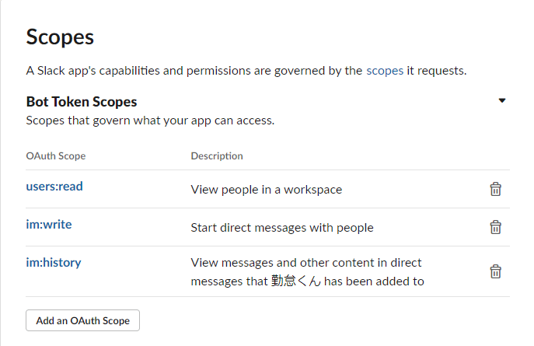The image size is (534, 346).
Task: Select the 'View people in a workspace' description
Action: pyautogui.click(x=267, y=190)
